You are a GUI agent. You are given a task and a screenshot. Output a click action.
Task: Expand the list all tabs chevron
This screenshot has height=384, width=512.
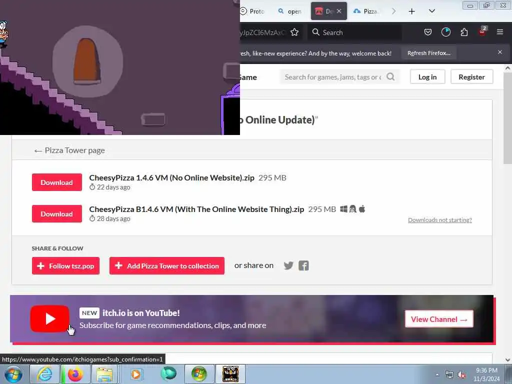(431, 11)
